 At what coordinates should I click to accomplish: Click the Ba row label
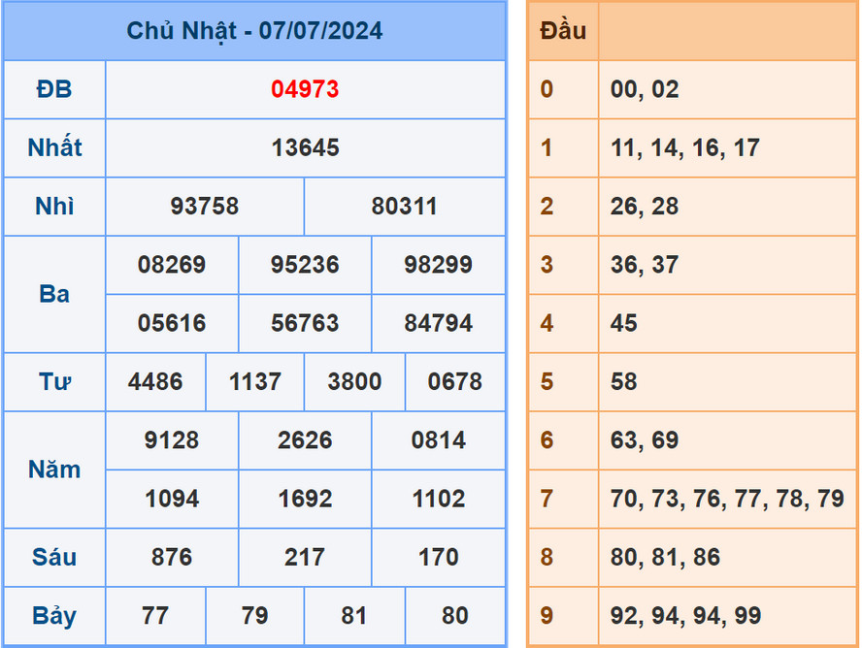click(54, 294)
